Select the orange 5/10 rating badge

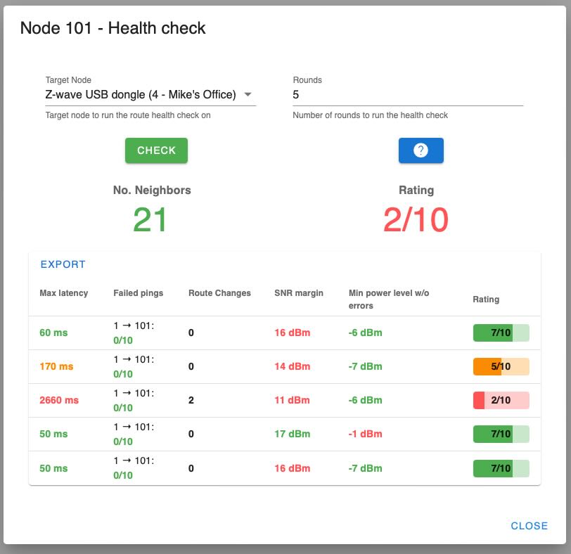[501, 366]
